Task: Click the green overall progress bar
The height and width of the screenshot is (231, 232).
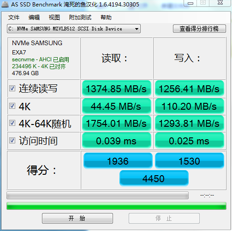Action: [x=116, y=206]
